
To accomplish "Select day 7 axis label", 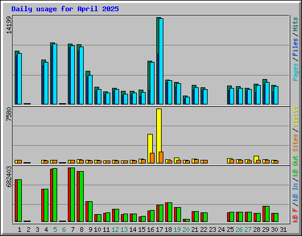I will (x=73, y=230).
